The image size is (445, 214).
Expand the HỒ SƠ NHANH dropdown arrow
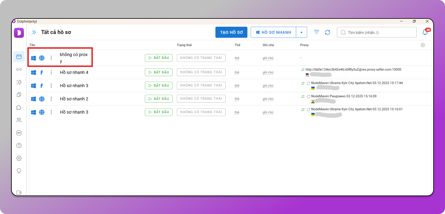[x=301, y=32]
